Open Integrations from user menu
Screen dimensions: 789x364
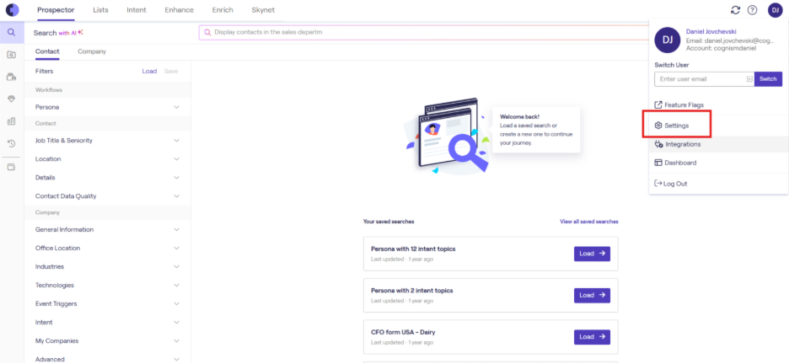click(x=677, y=144)
